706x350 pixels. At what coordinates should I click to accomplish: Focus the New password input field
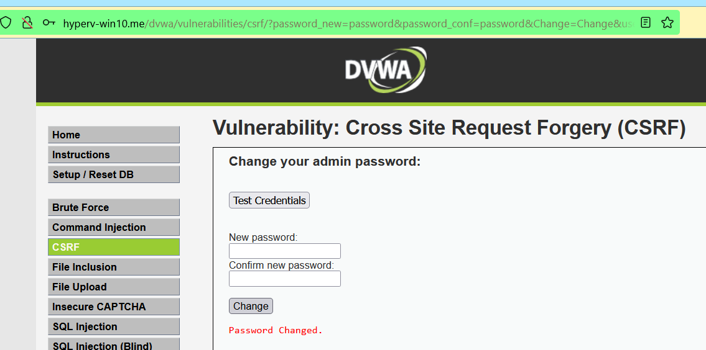tap(284, 251)
